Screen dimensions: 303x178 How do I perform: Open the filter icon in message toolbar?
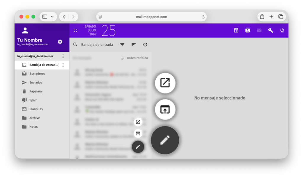[122, 45]
